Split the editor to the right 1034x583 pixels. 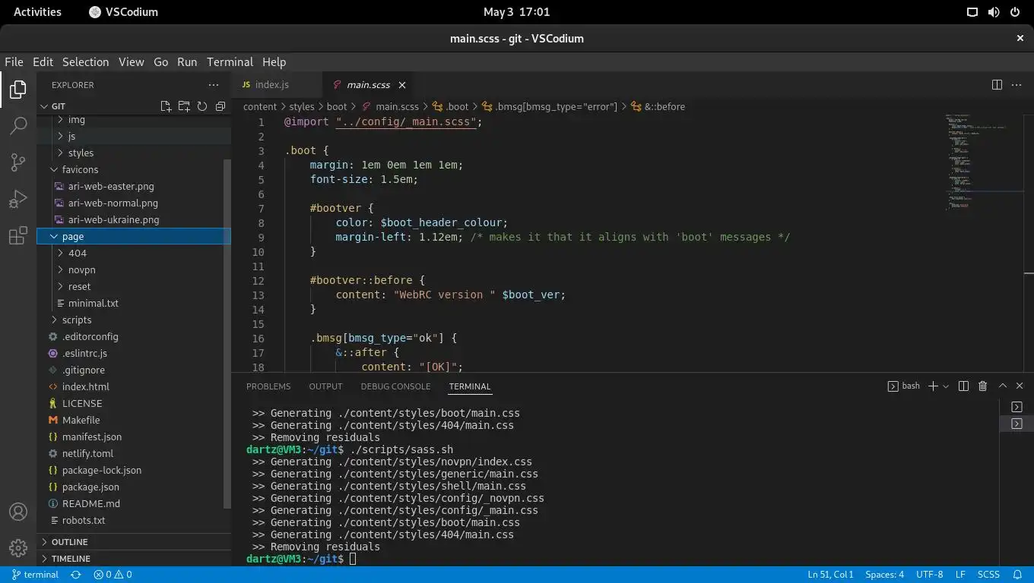tap(997, 85)
